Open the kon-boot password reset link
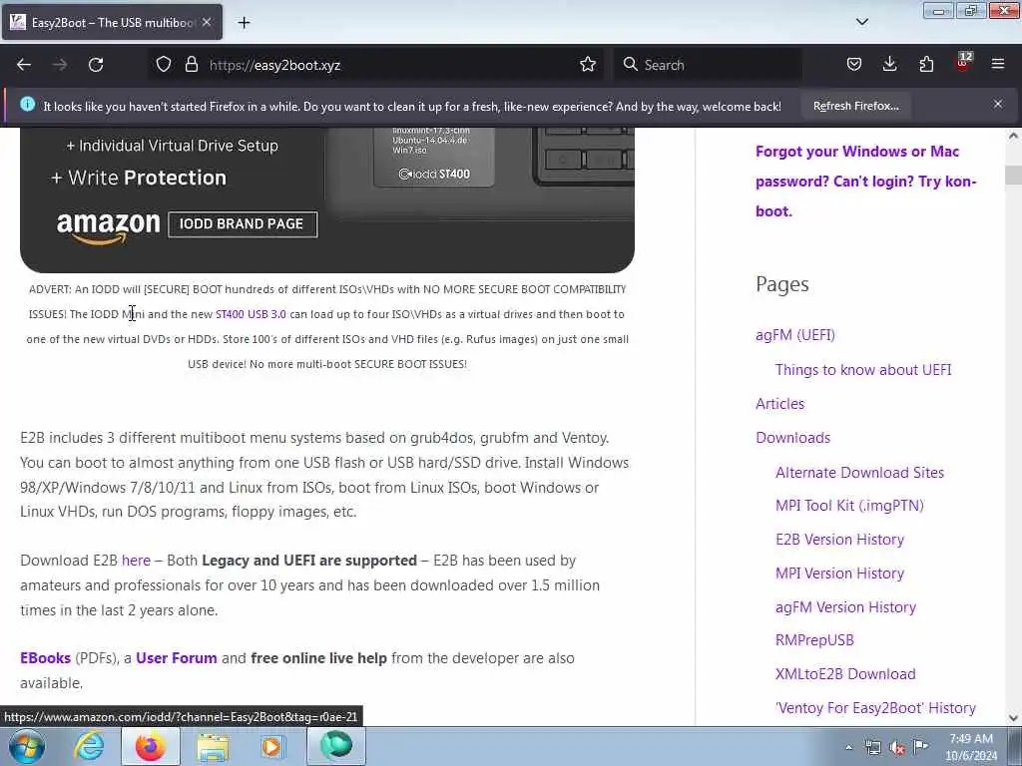This screenshot has width=1022, height=766. (866, 182)
